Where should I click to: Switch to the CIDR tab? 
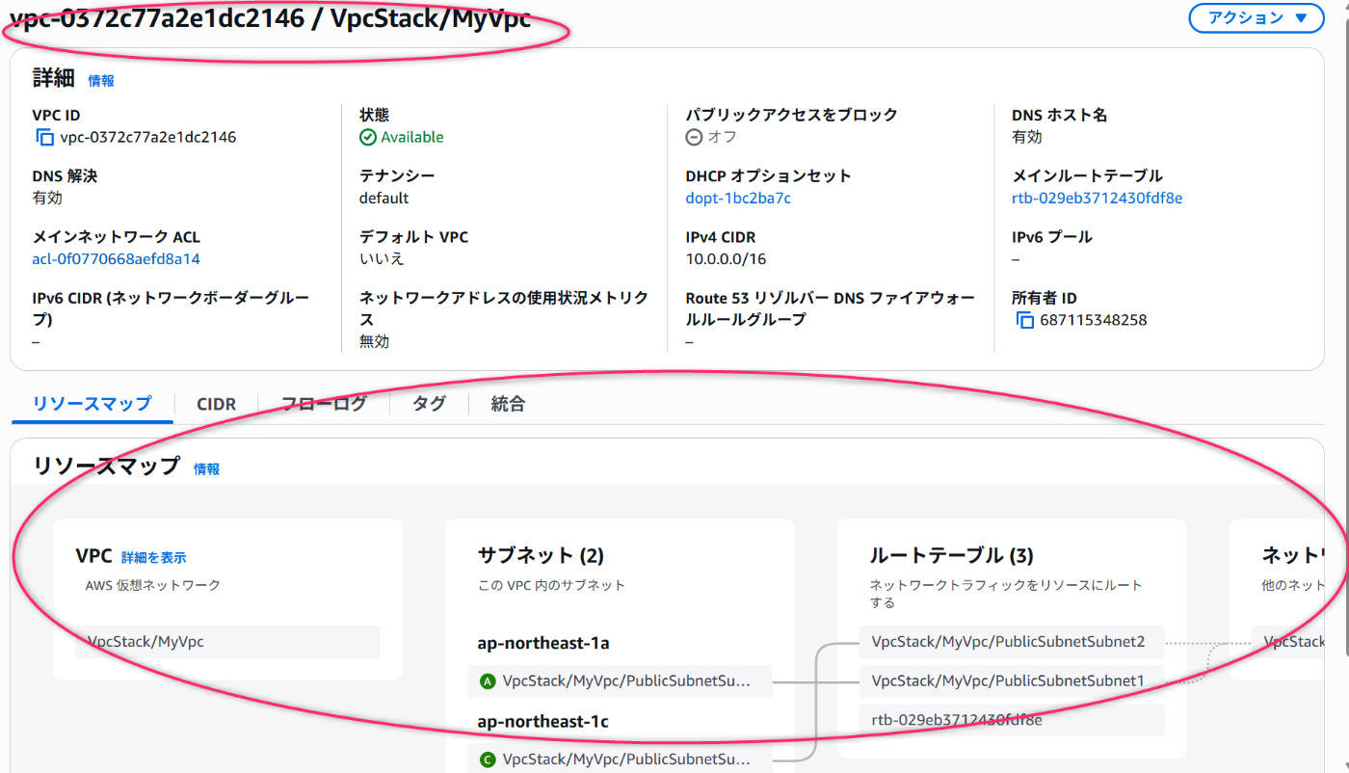(x=216, y=404)
